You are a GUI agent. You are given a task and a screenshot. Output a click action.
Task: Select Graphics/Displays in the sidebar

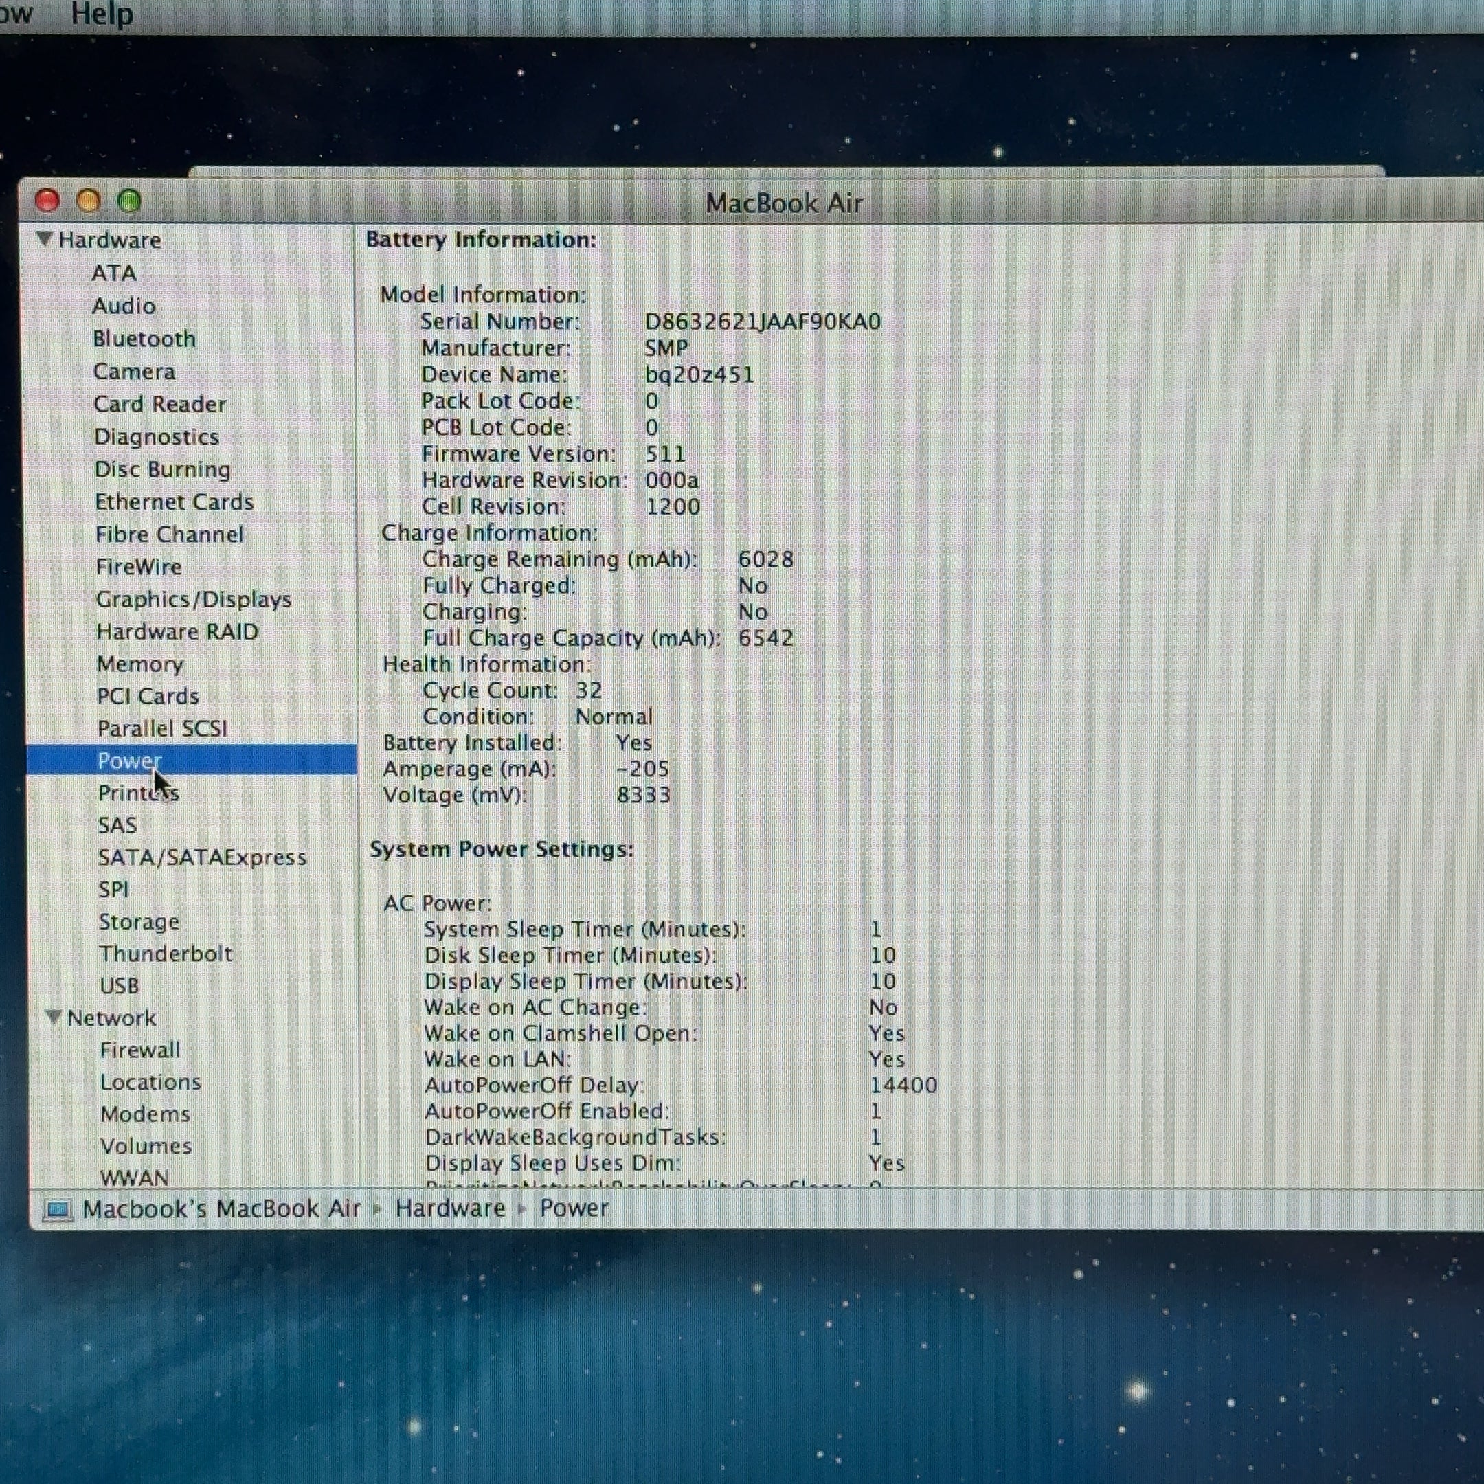(194, 600)
